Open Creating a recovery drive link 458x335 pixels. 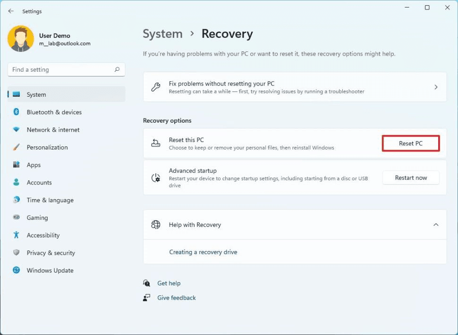coord(203,252)
